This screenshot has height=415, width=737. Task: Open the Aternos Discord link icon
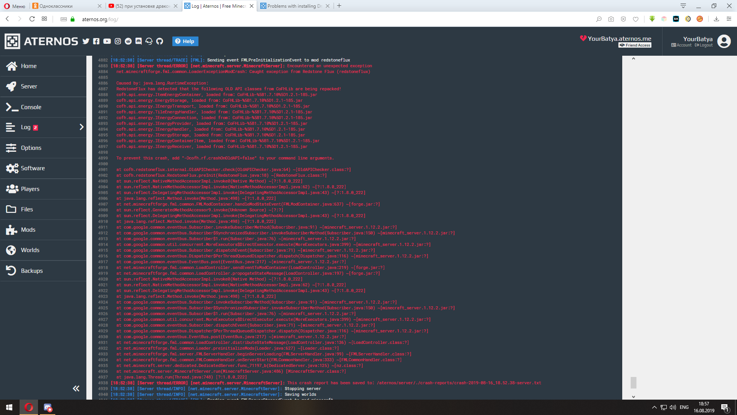tap(139, 41)
